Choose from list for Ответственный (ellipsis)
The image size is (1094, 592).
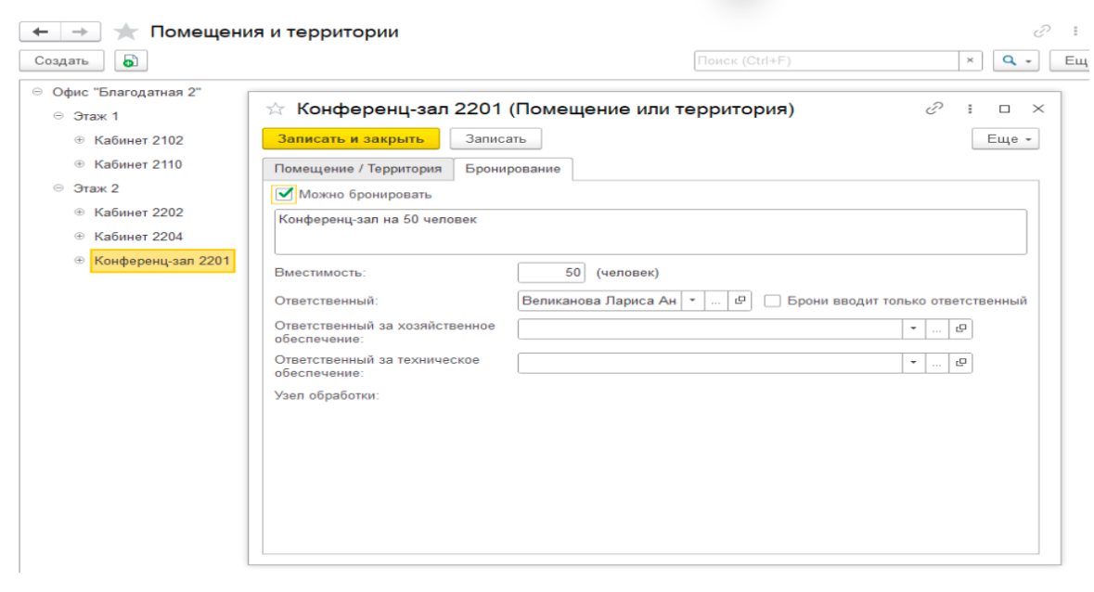tap(715, 301)
